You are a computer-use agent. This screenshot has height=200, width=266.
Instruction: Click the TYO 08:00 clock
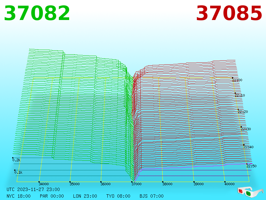(x=118, y=196)
